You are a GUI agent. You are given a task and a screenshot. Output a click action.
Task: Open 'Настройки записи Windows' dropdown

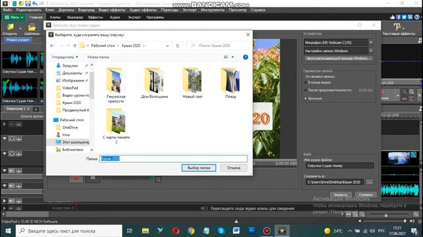coord(371,51)
